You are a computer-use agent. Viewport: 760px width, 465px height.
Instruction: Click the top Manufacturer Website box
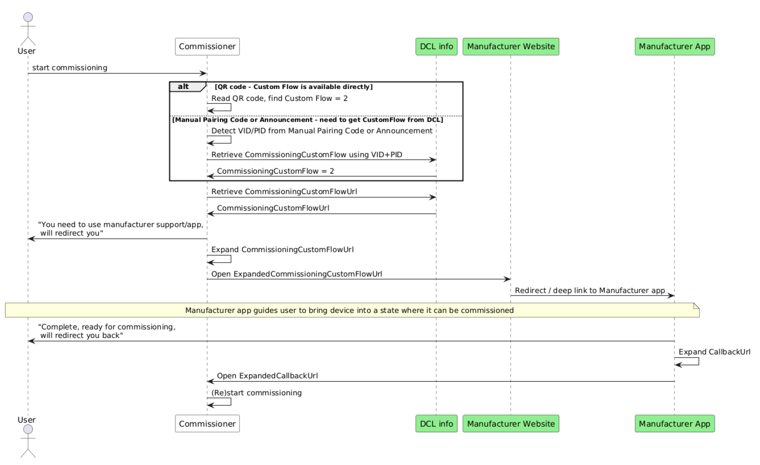point(511,46)
